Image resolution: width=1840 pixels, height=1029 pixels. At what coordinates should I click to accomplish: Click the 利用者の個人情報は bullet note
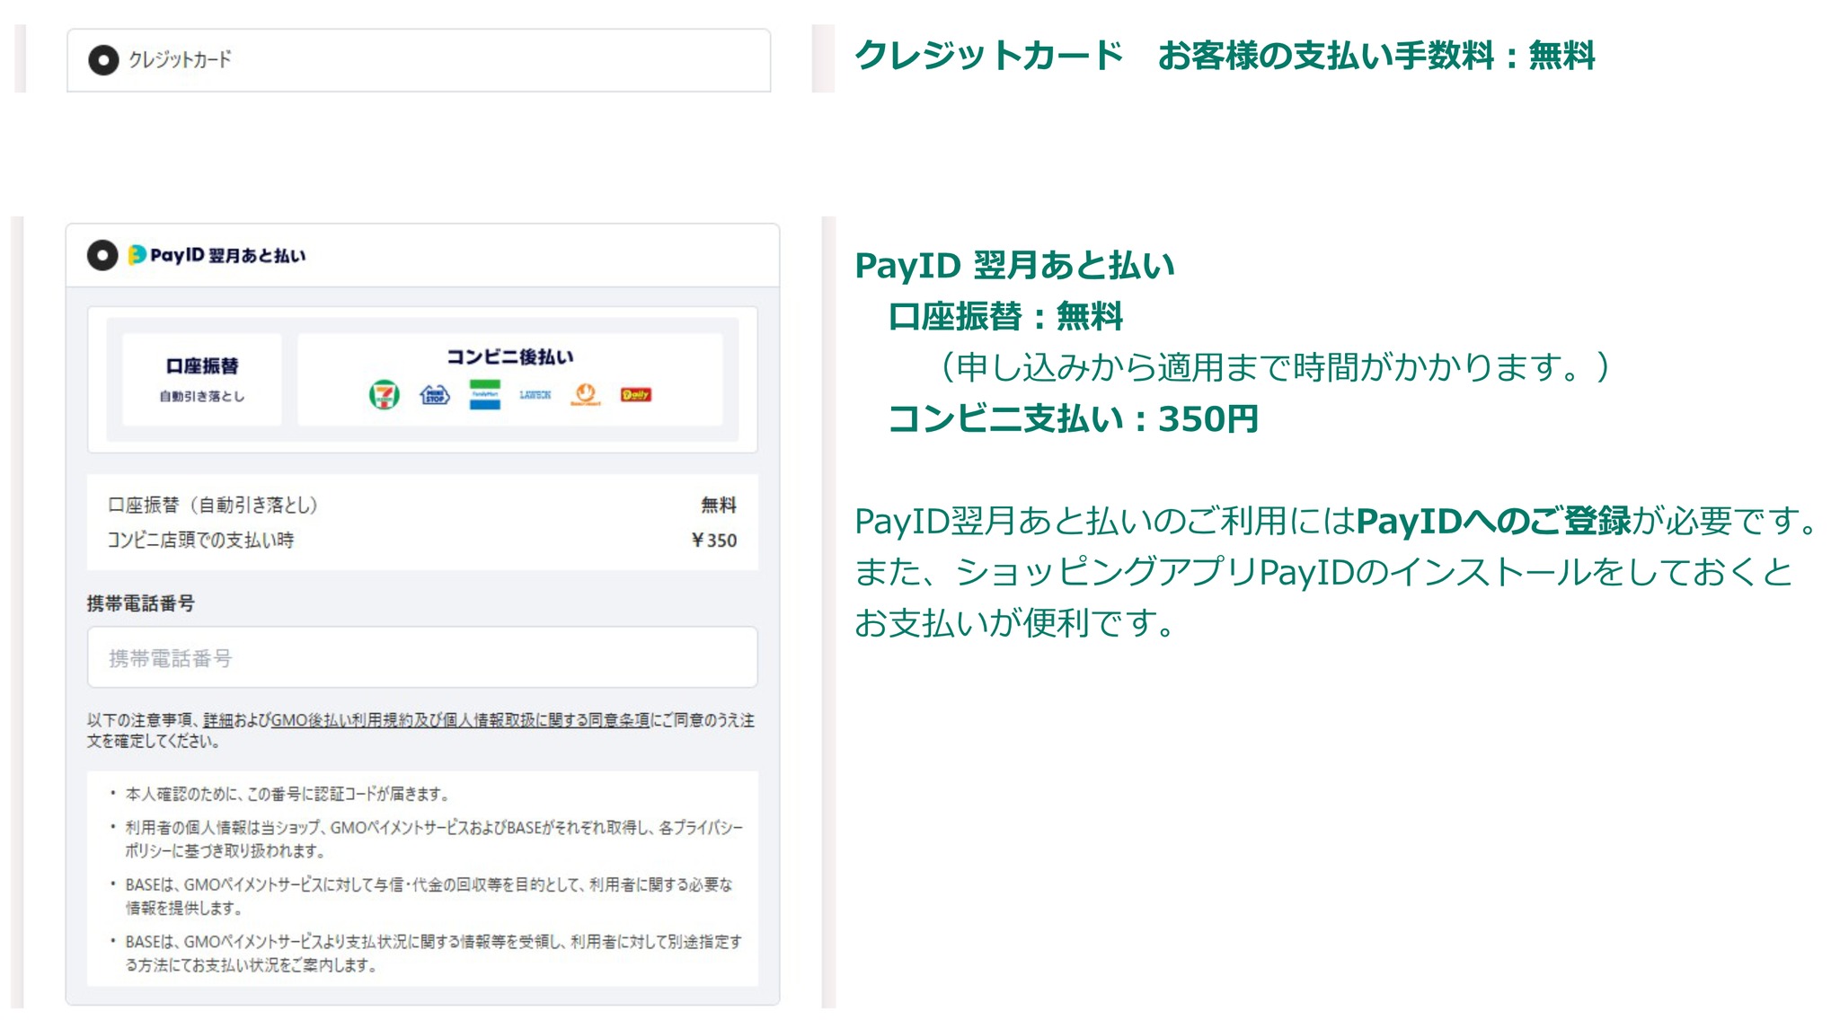pos(434,839)
